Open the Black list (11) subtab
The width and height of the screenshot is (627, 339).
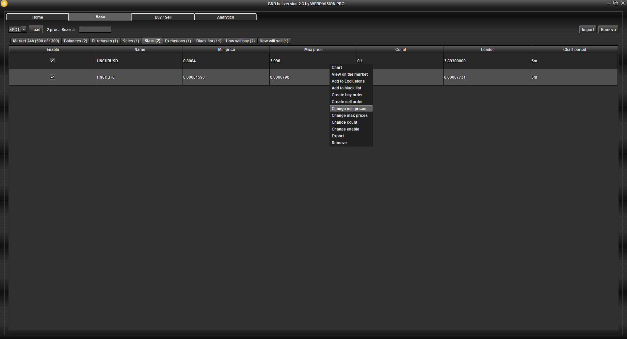pos(209,41)
